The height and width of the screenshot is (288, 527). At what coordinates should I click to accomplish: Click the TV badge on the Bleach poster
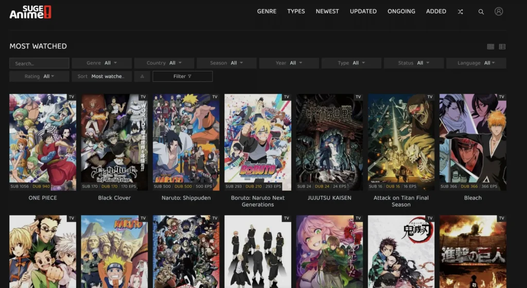tap(501, 97)
